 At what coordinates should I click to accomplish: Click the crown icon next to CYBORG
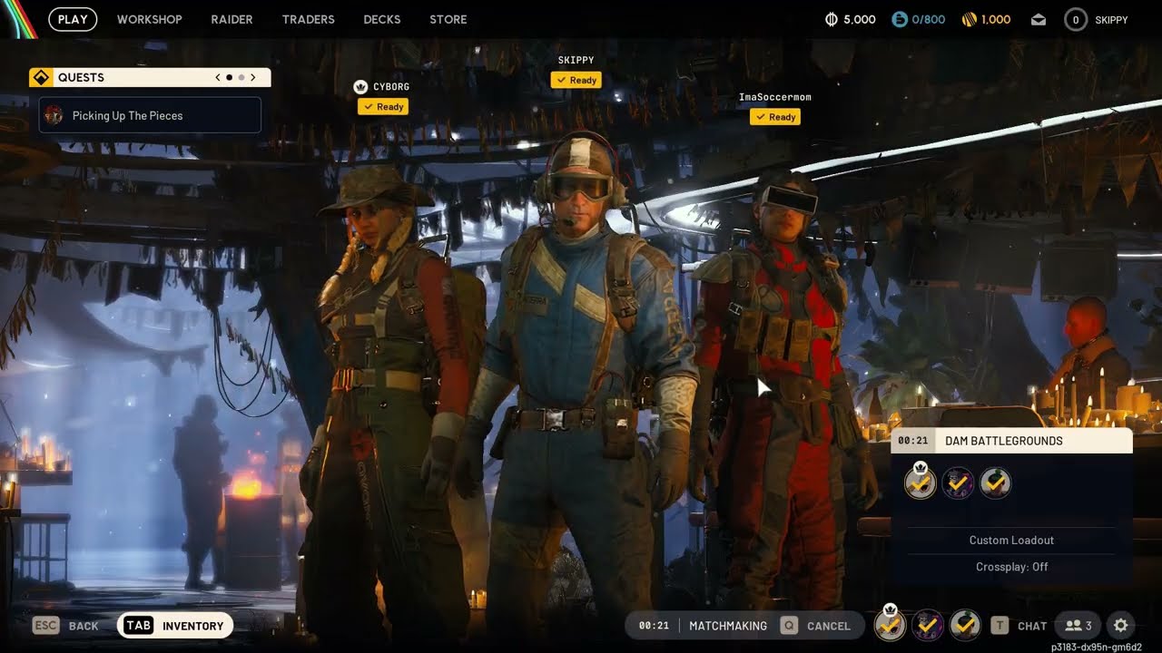coord(360,87)
